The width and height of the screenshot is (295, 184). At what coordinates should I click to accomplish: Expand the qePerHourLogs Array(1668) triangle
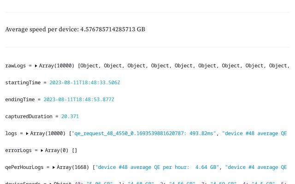tap(54, 167)
